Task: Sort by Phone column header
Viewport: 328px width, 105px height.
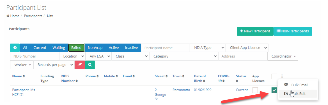Action: (92, 76)
